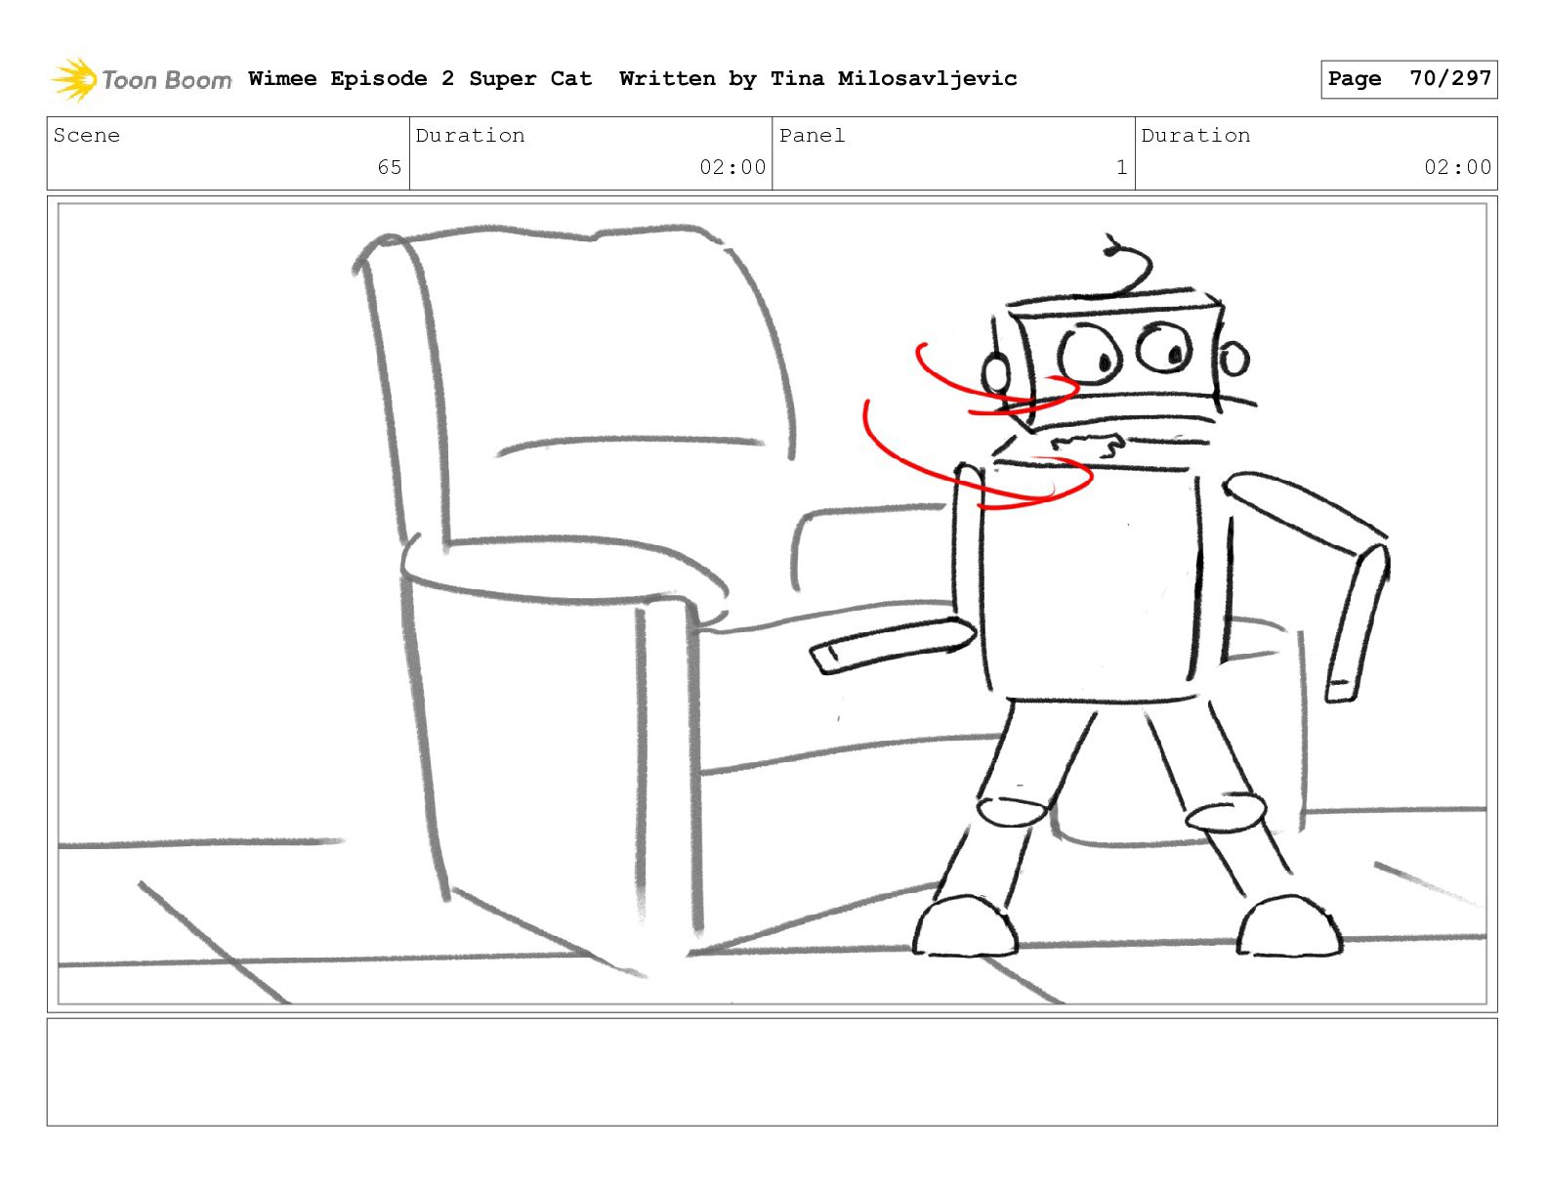Click the Page 70/297 box
This screenshot has width=1547, height=1196.
[1408, 79]
